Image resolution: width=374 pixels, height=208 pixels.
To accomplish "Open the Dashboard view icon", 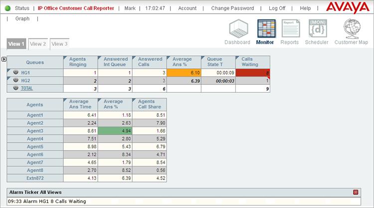I will [238, 28].
